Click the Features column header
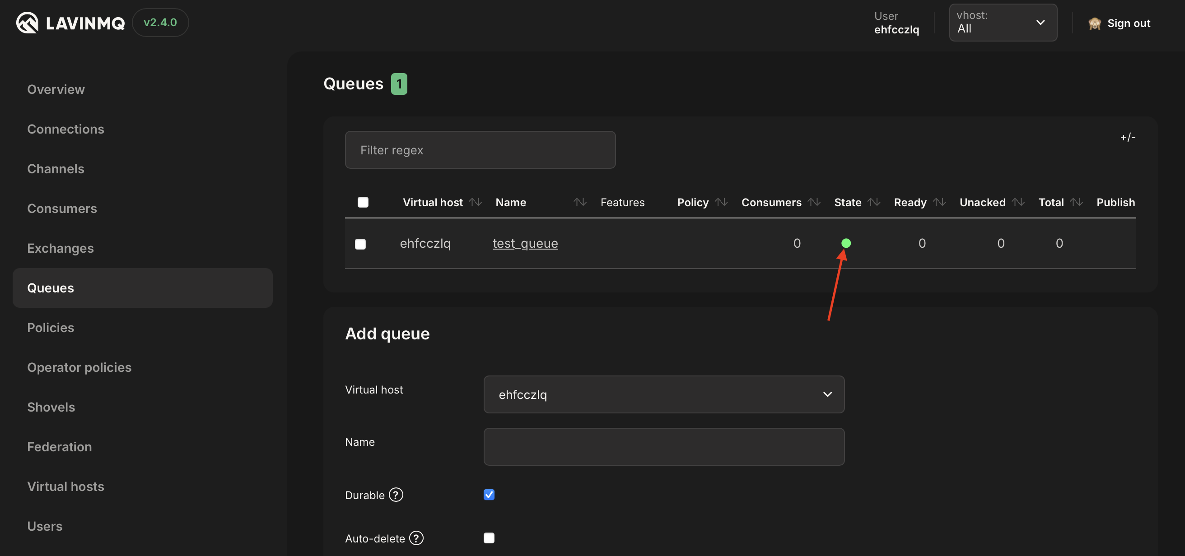Viewport: 1185px width, 556px height. pos(622,202)
